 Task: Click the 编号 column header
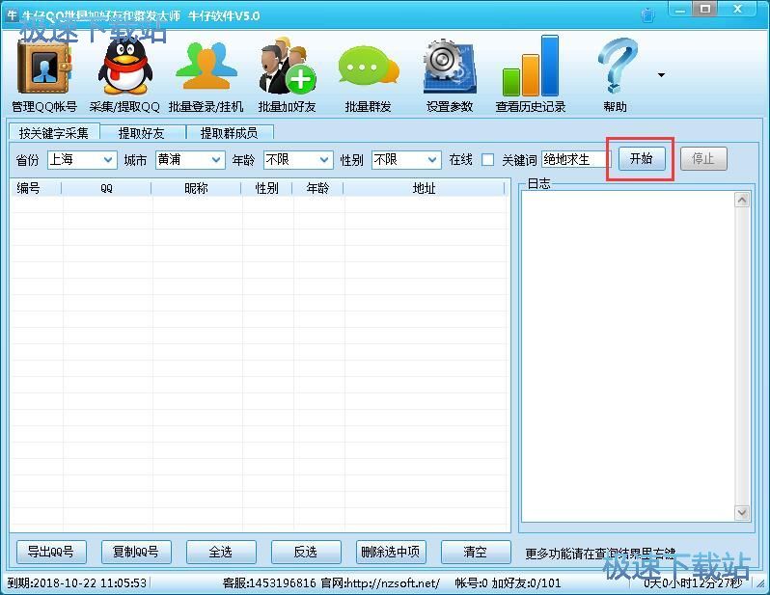36,188
